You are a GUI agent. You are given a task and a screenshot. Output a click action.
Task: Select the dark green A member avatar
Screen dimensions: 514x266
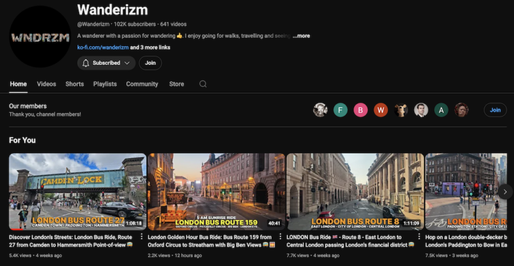[441, 110]
